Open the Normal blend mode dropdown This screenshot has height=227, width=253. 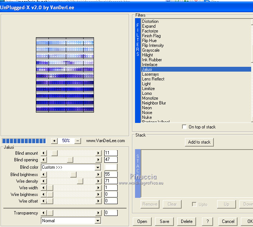tap(98, 221)
